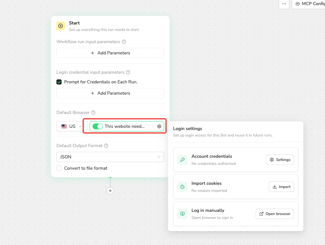Click 'This website need...' label
The width and height of the screenshot is (325, 245).
pos(124,126)
